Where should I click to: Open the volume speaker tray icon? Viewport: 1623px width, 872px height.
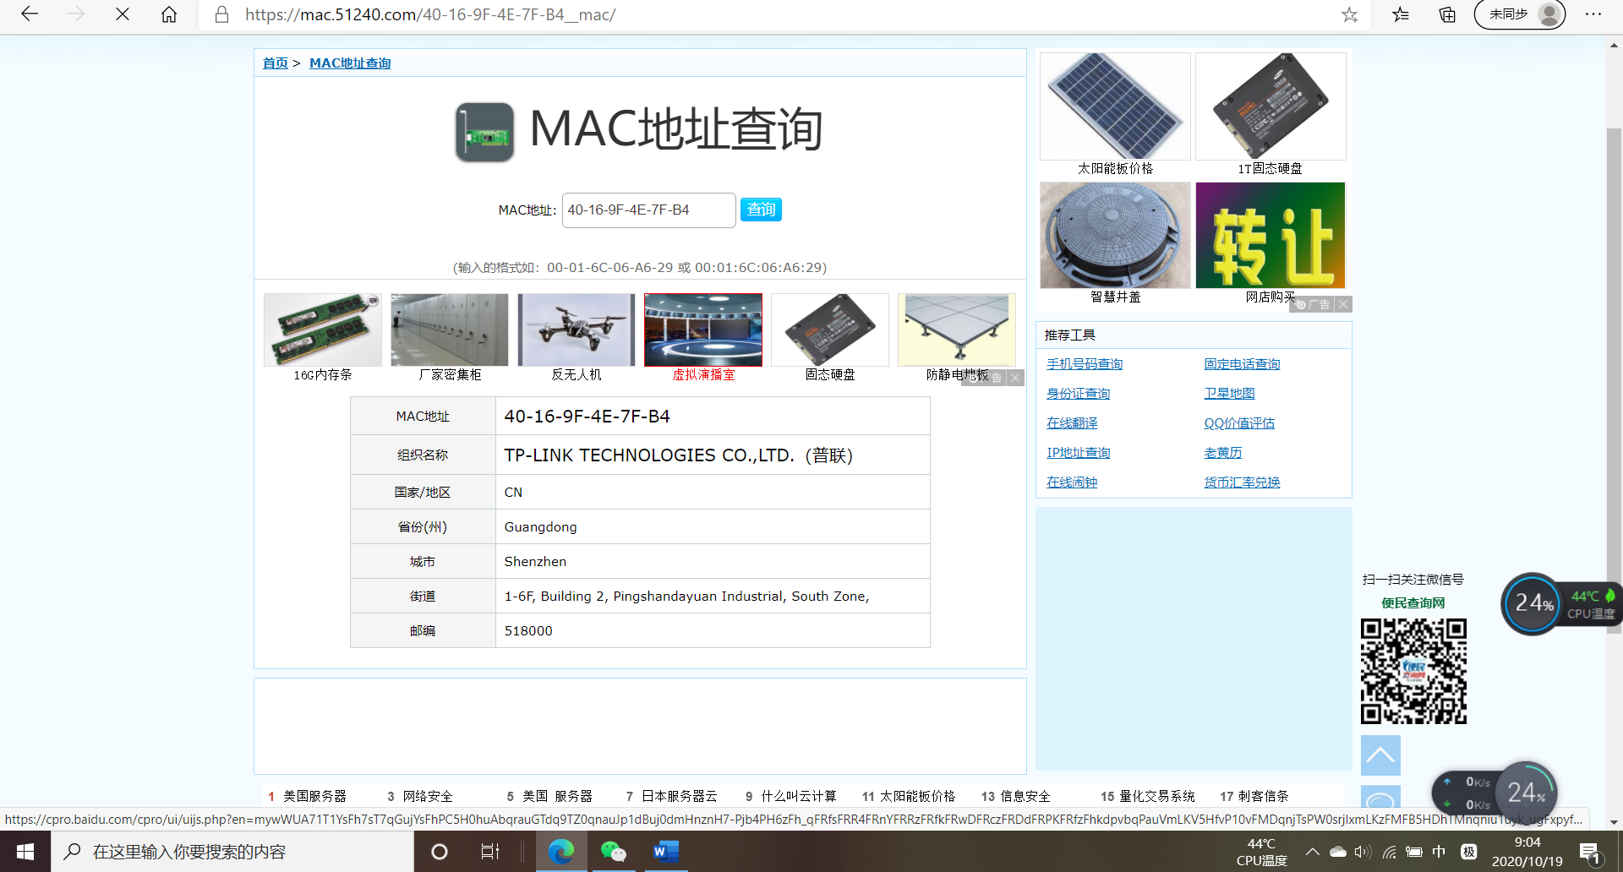pyautogui.click(x=1363, y=852)
